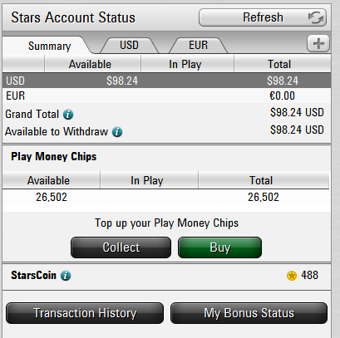340x338 pixels.
Task: Open Available to Withdraw info icon
Action: (117, 132)
